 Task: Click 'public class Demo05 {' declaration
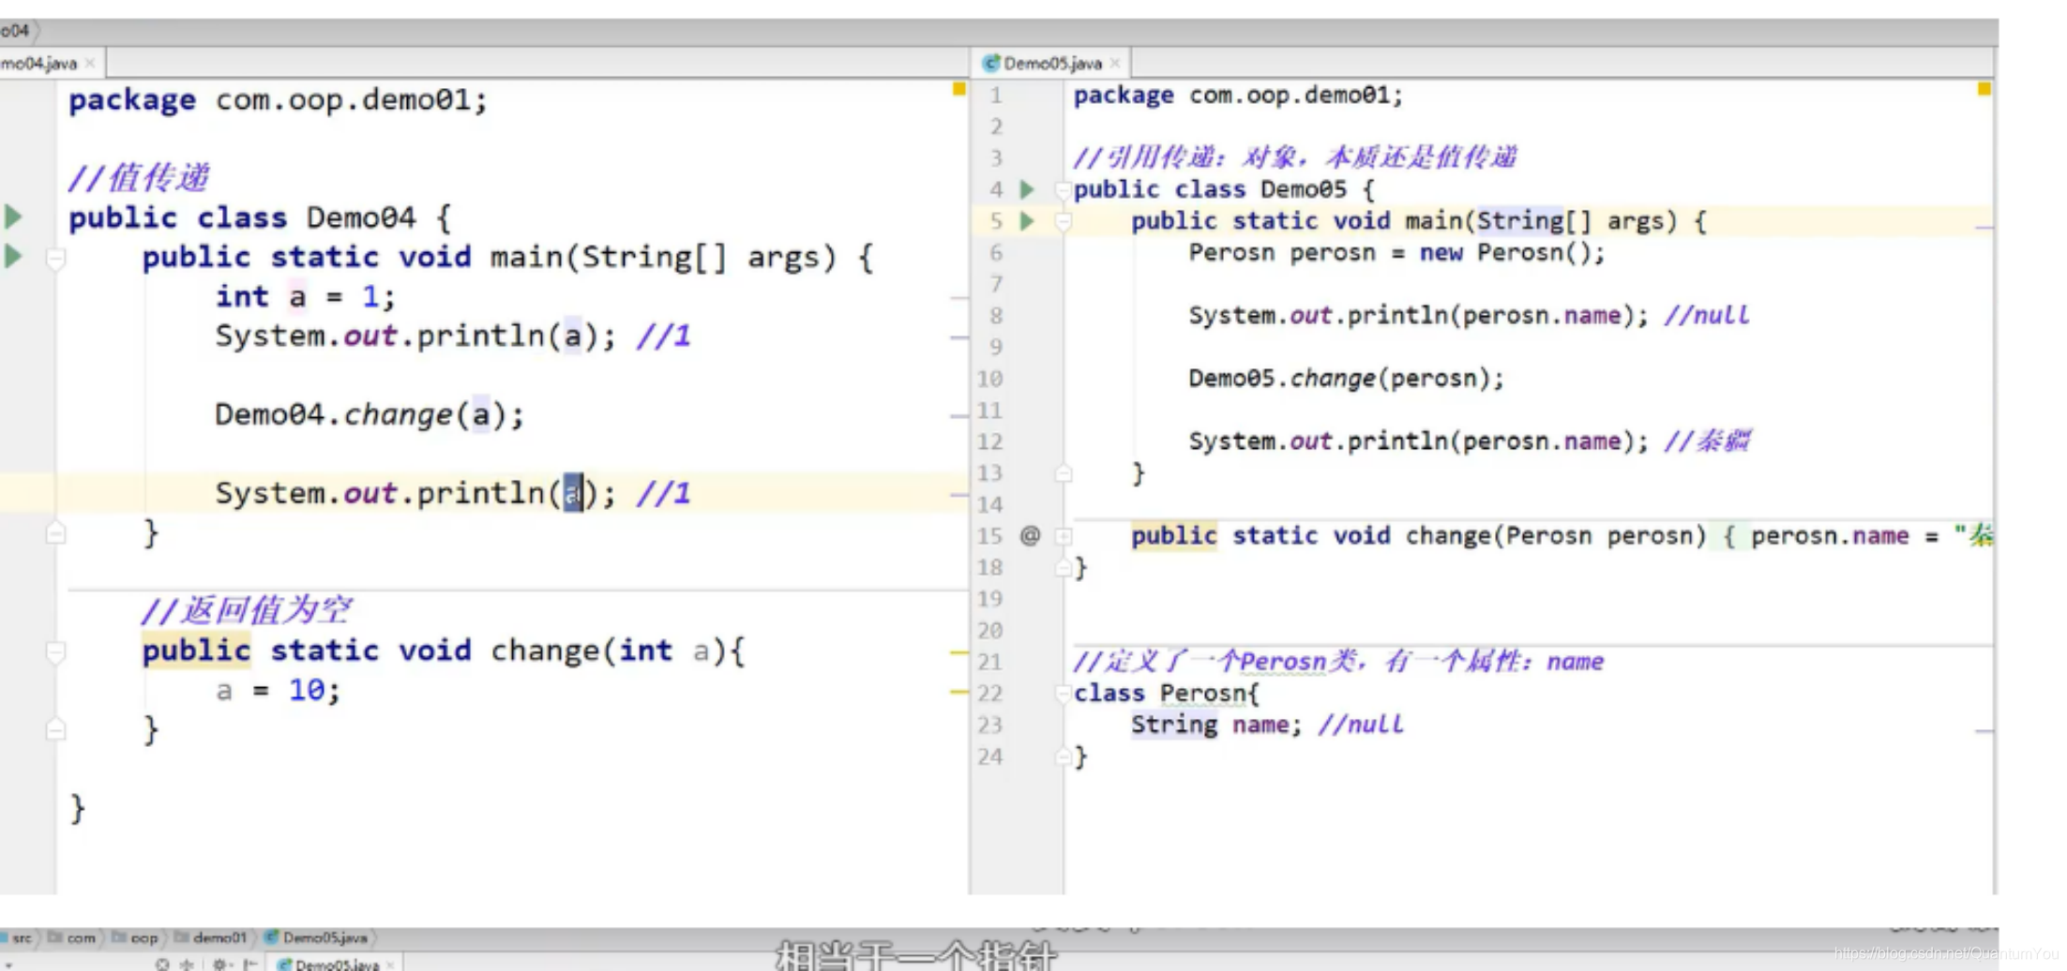point(1224,189)
